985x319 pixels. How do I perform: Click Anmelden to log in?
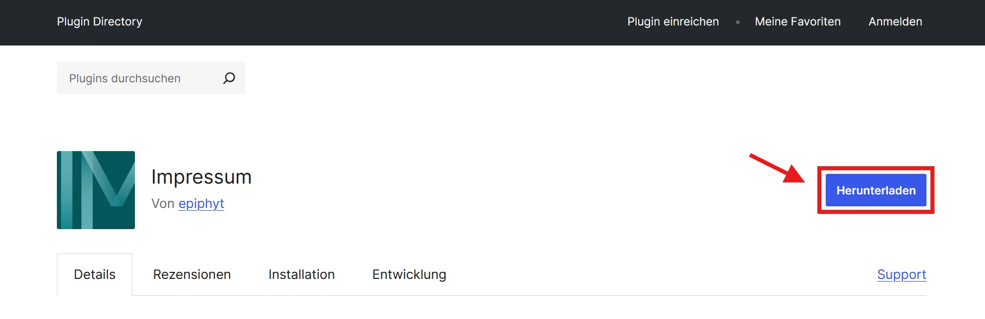pos(895,22)
